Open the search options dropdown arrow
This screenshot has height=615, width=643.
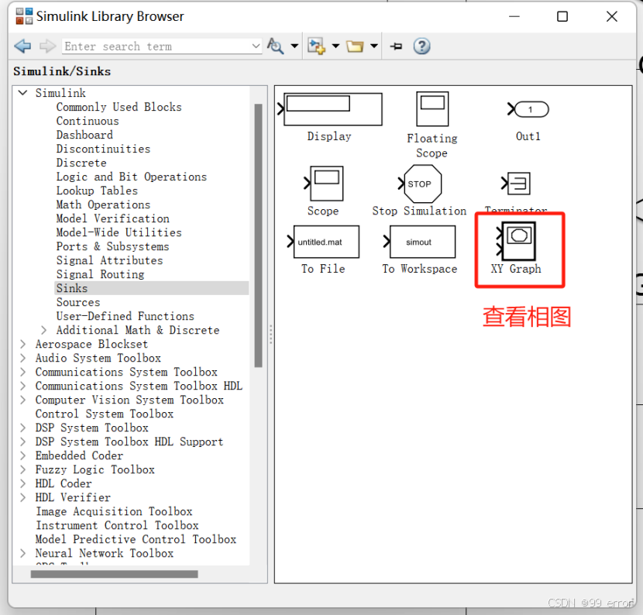[294, 46]
